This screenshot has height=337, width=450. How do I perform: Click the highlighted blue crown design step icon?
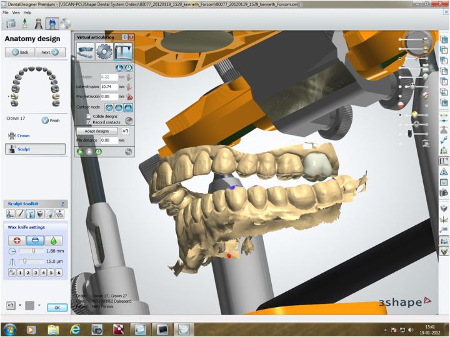[x=52, y=24]
